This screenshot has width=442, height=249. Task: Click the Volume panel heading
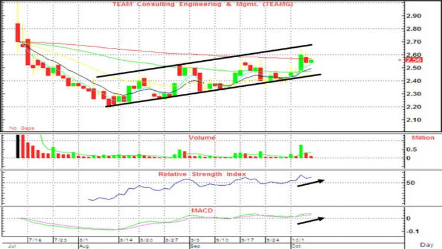[x=202, y=137]
